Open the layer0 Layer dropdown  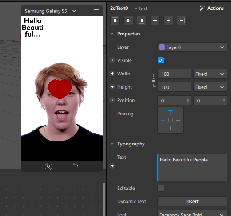pyautogui.click(x=192, y=47)
